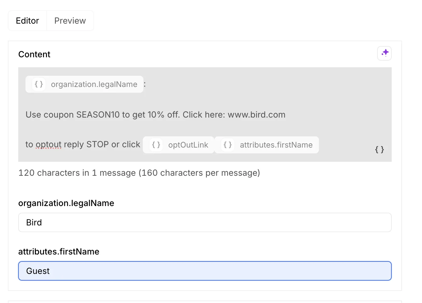Focus the attributes.firstName input containing Guest
422x303 pixels.
205,271
